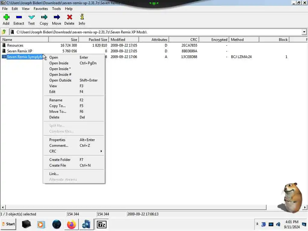Click the black folder taskbar icon
Screen dimensions: 308x231
click(x=26, y=224)
